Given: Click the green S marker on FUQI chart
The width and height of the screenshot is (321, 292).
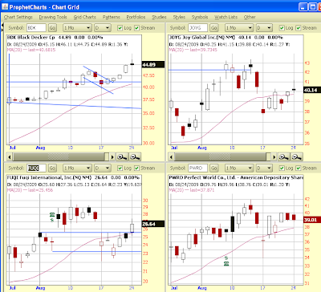Looking at the screenshot, I should point(52,220).
